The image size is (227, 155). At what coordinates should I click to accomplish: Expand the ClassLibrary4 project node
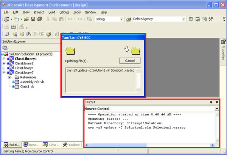tap(4, 68)
